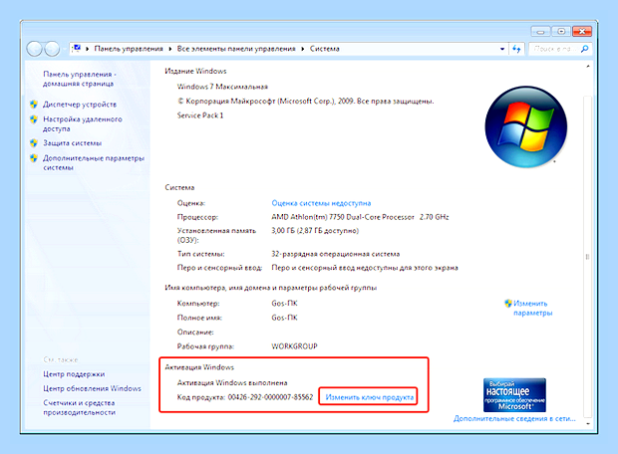Image resolution: width=618 pixels, height=454 pixels.
Task: Select Система breadcrumb segment
Action: pyautogui.click(x=324, y=49)
